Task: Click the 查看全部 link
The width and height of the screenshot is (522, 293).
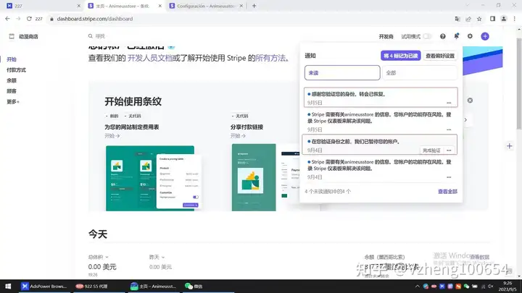Action: click(447, 191)
